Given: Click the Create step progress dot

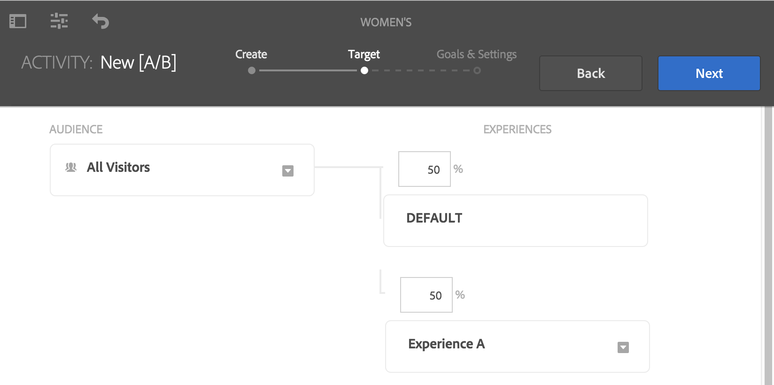Looking at the screenshot, I should (x=252, y=70).
